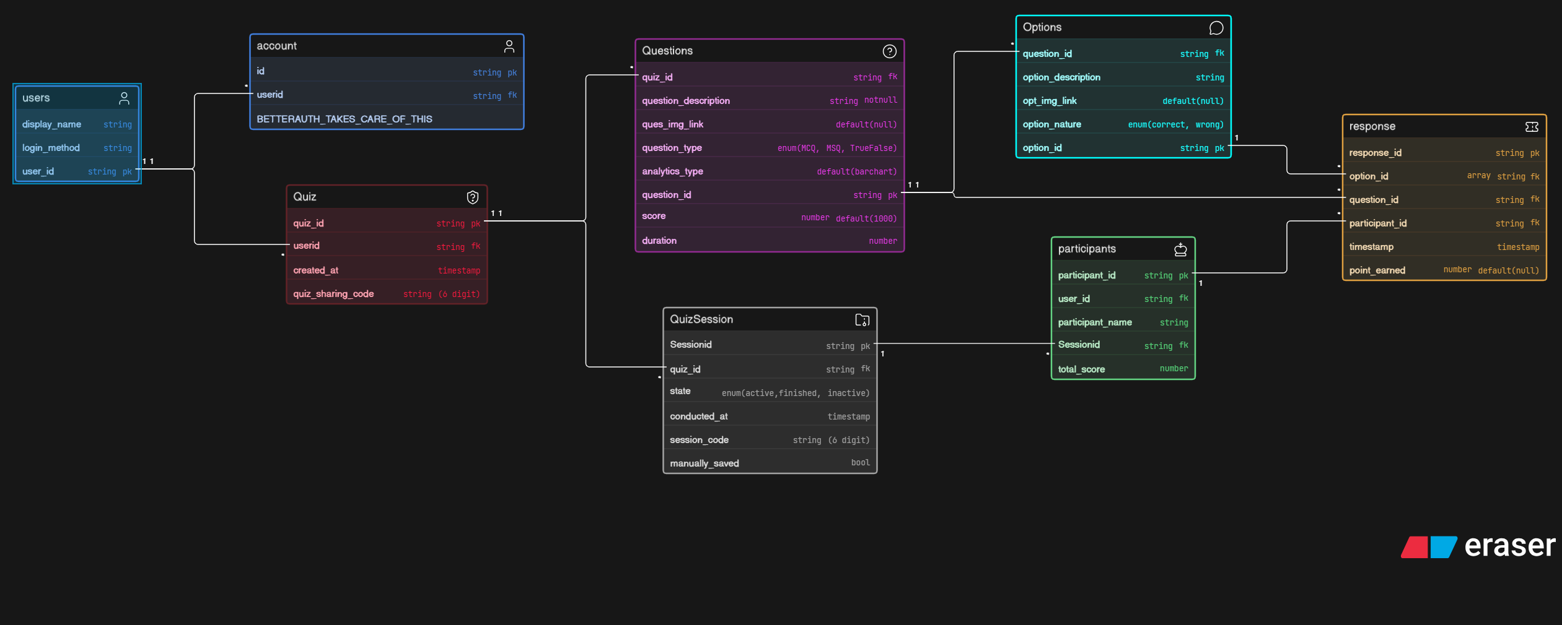Click the chess piece icon on participants table
The image size is (1562, 625).
click(x=1180, y=249)
